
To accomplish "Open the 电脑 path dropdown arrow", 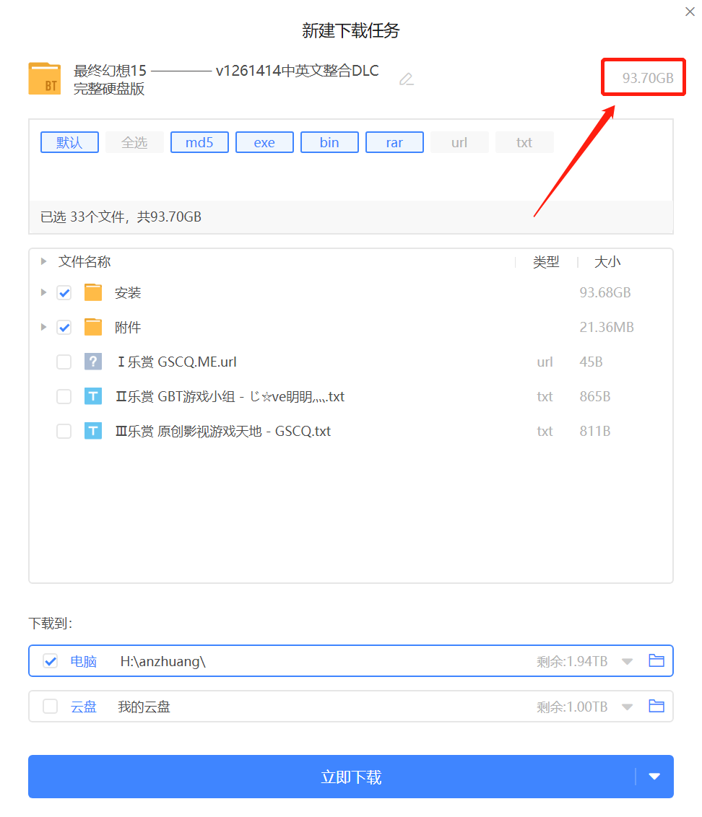I will [627, 662].
